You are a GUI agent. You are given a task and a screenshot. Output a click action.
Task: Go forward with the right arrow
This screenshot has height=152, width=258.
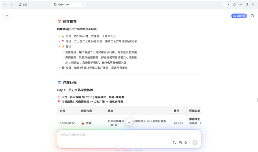point(11,4)
